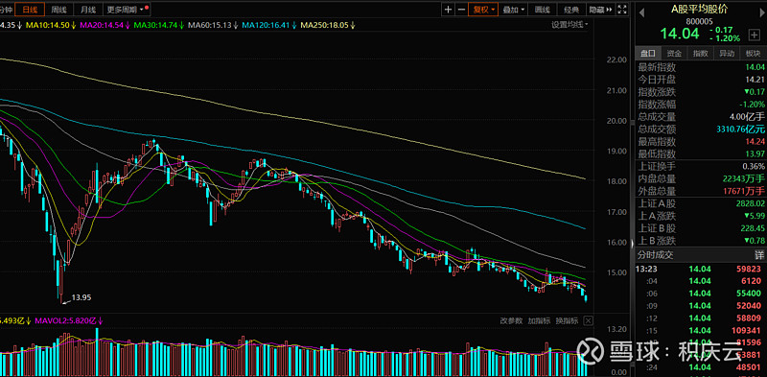Open the 板块 tab

[754, 54]
